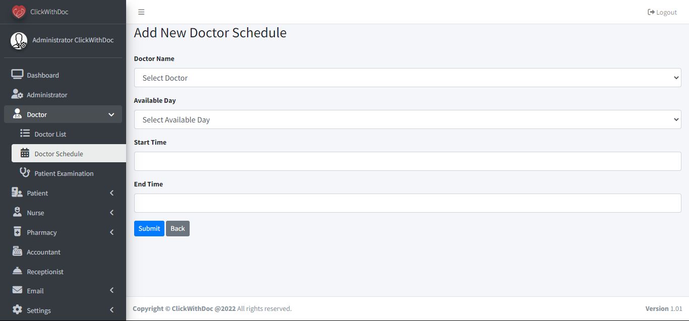The width and height of the screenshot is (689, 321).
Task: Click the Settings gear icon
Action: pyautogui.click(x=17, y=310)
